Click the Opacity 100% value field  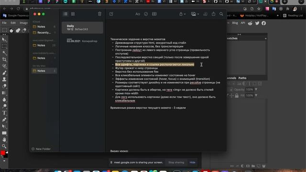tap(250, 89)
